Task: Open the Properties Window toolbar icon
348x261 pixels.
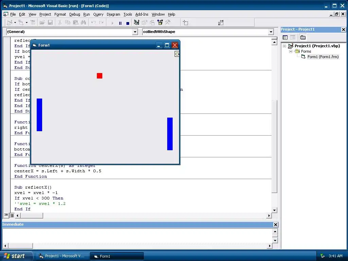Action: tap(144, 22)
